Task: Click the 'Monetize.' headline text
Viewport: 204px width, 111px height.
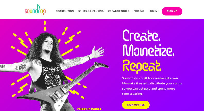Action: [x=148, y=51]
